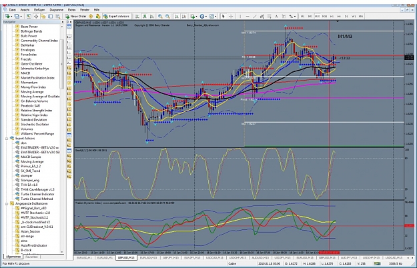This screenshot has width=417, height=268.
Task: Switch chart to line chart style
Action: (x=152, y=16)
